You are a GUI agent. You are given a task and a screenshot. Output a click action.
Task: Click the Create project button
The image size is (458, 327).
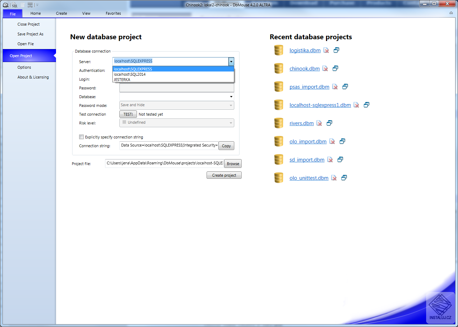[224, 175]
